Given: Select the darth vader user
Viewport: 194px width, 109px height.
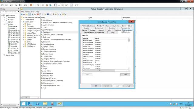Looking at the screenshot, I should pos(46,37).
